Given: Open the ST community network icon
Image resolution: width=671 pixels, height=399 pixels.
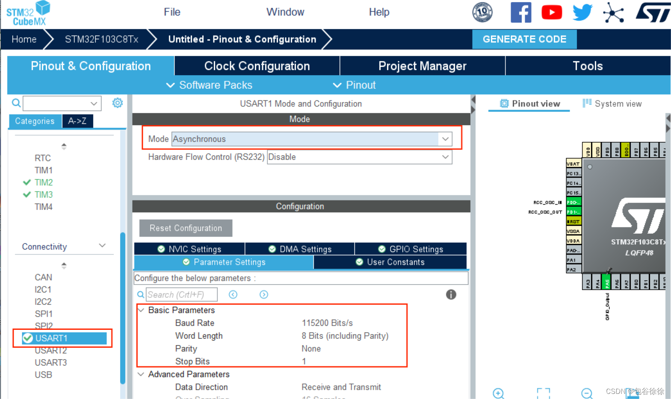Looking at the screenshot, I should pos(613,12).
